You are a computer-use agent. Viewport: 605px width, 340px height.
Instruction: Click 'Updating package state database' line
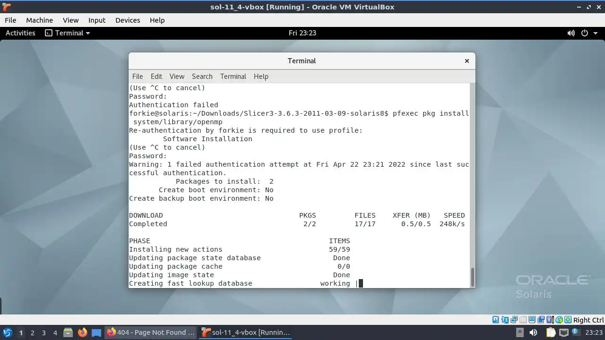195,258
